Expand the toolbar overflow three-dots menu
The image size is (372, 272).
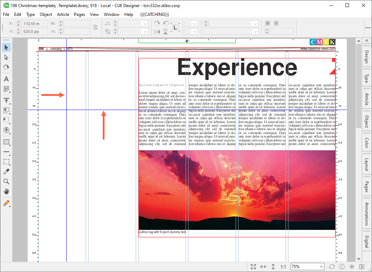[367, 27]
